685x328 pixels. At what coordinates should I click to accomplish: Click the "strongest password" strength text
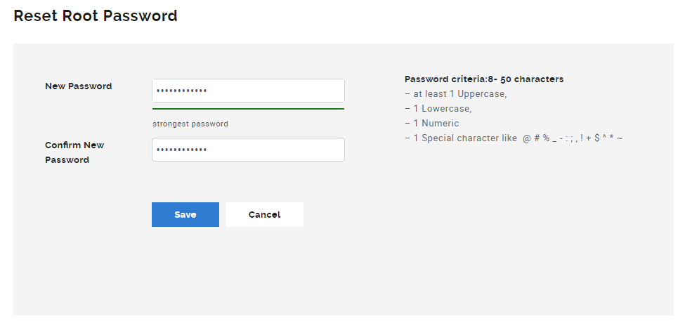190,124
